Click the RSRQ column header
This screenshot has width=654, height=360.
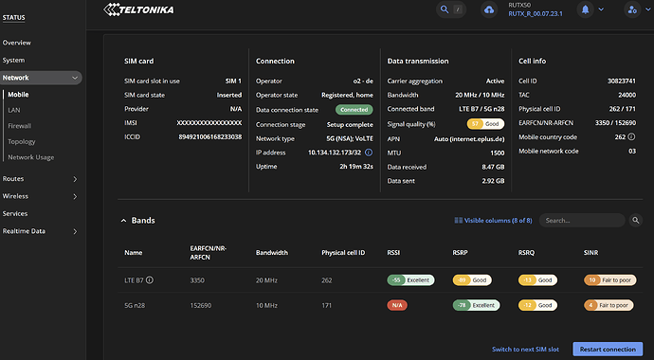pyautogui.click(x=526, y=253)
